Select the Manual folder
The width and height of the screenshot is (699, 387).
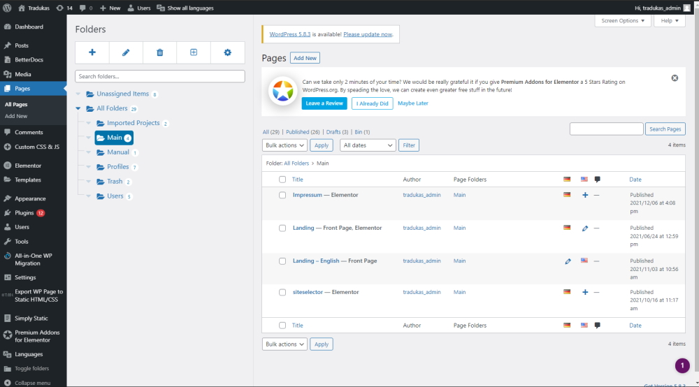117,152
